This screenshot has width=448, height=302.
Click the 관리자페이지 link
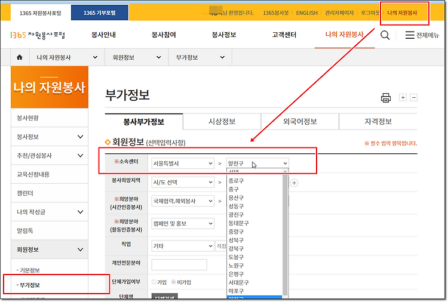coord(339,13)
